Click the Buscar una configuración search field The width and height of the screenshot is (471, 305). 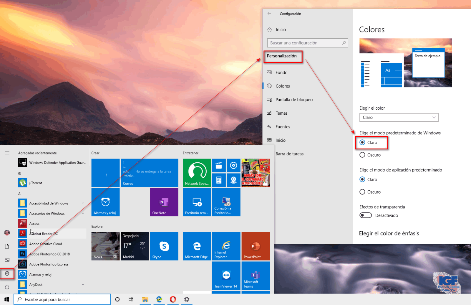[305, 43]
